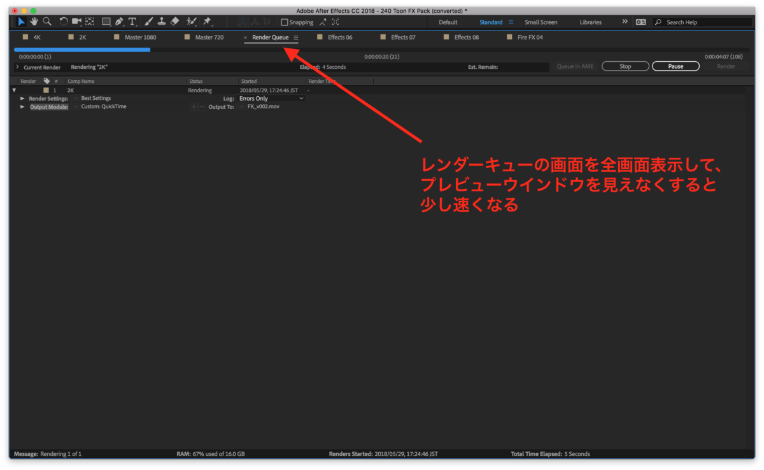Click the minus icon to remove output module
Viewport: 764px width, 470px height.
click(202, 106)
